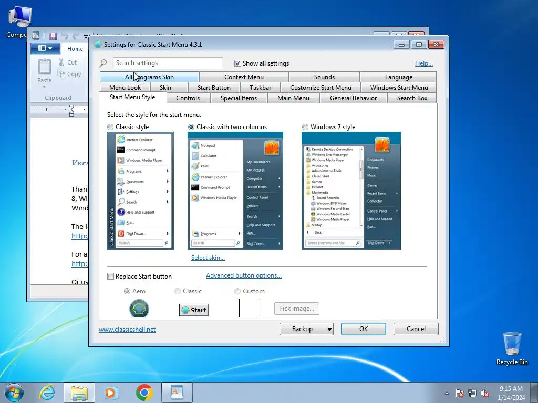Viewport: 538px width, 403px height.
Task: Click the Cancel button
Action: click(x=416, y=329)
